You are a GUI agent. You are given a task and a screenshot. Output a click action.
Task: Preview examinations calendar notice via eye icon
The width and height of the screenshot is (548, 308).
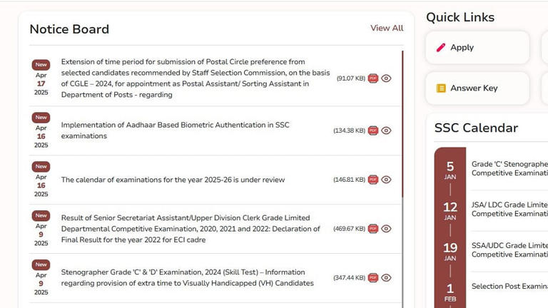pos(386,180)
